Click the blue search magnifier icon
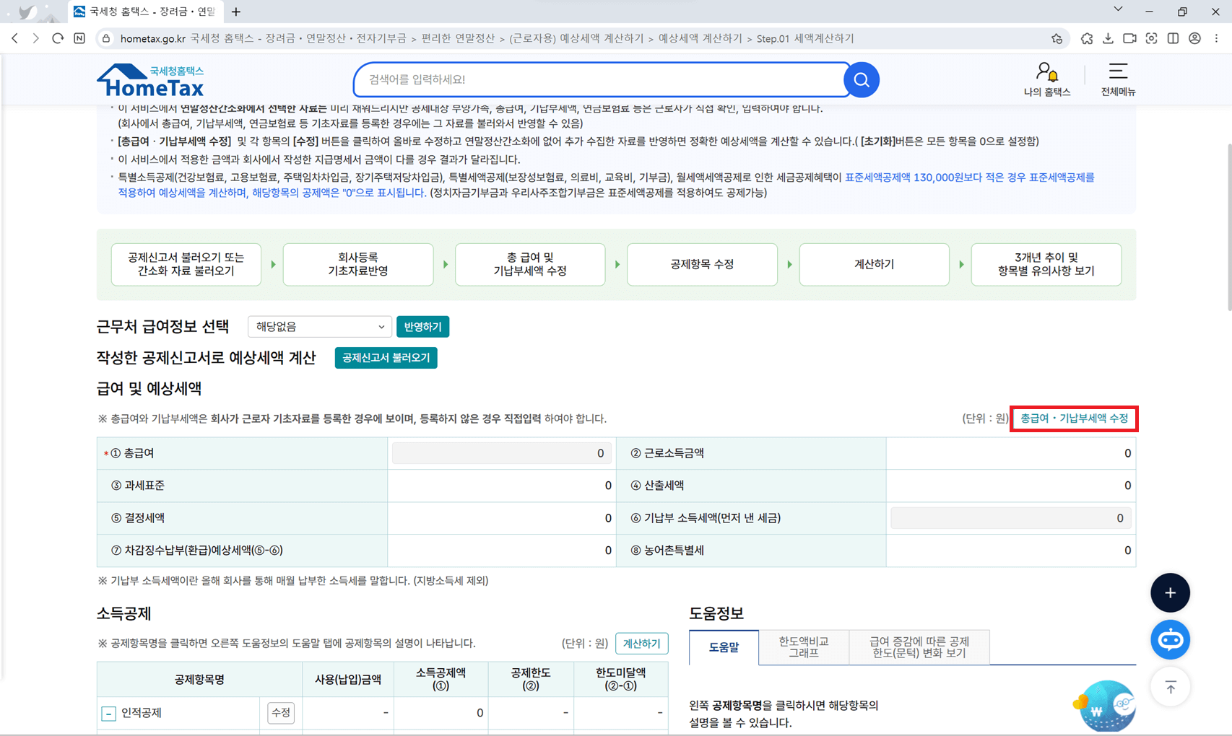 click(860, 79)
